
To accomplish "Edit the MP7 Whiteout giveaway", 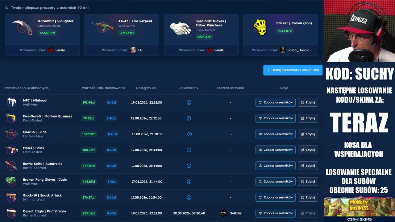I will tap(308, 102).
